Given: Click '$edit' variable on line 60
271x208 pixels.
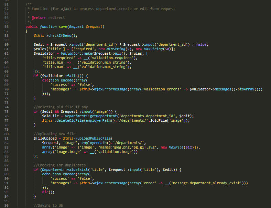Looking at the screenshot, I should (39, 45).
